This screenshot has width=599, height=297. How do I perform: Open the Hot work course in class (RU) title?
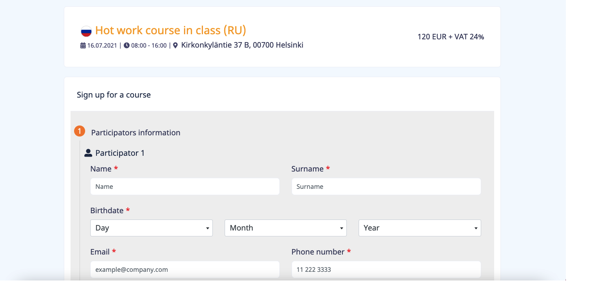[171, 30]
